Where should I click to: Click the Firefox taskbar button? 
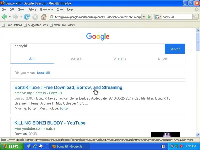tap(69, 146)
